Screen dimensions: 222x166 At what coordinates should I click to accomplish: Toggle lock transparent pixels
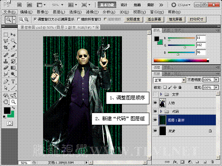click(x=165, y=87)
